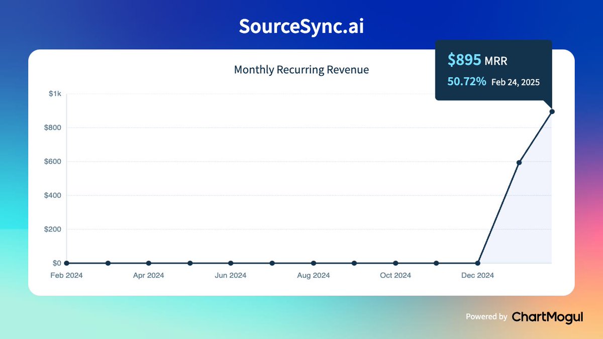Click the $0 y-axis label
The width and height of the screenshot is (603, 339).
pos(57,263)
